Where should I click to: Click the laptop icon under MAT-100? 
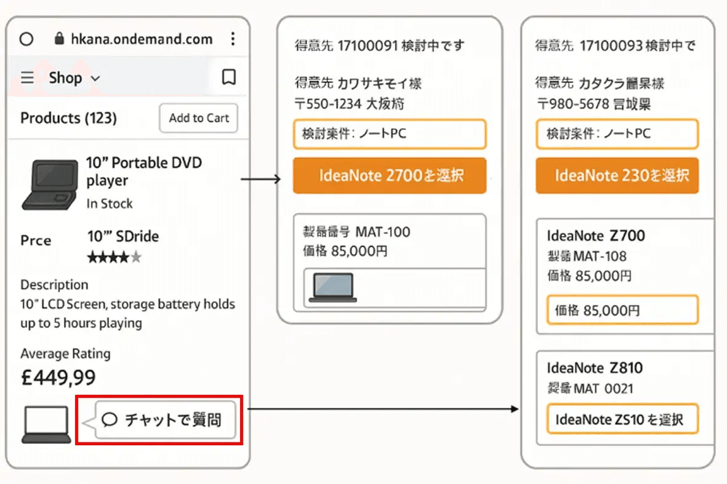pyautogui.click(x=334, y=286)
